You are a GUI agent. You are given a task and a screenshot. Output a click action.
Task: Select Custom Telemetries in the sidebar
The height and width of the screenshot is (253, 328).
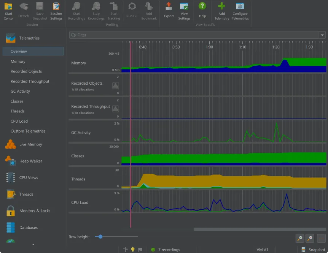28,131
